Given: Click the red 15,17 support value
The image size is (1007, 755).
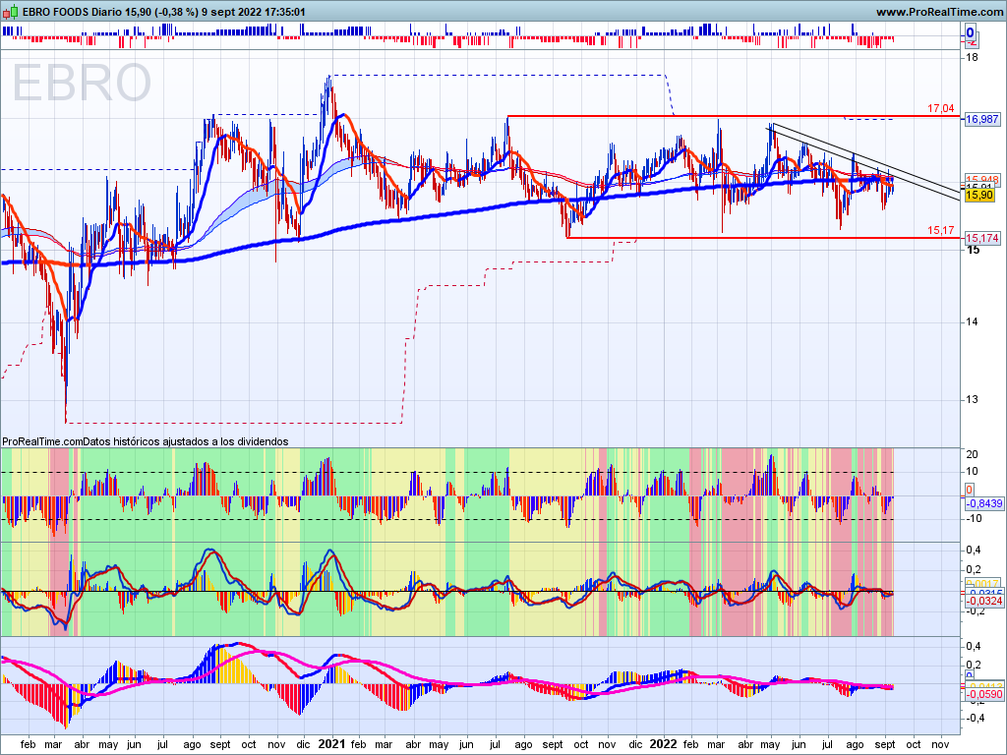Looking at the screenshot, I should click(x=941, y=230).
